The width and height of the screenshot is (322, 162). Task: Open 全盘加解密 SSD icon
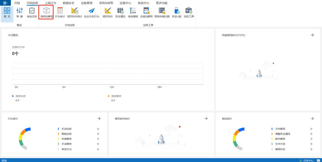[146, 12]
